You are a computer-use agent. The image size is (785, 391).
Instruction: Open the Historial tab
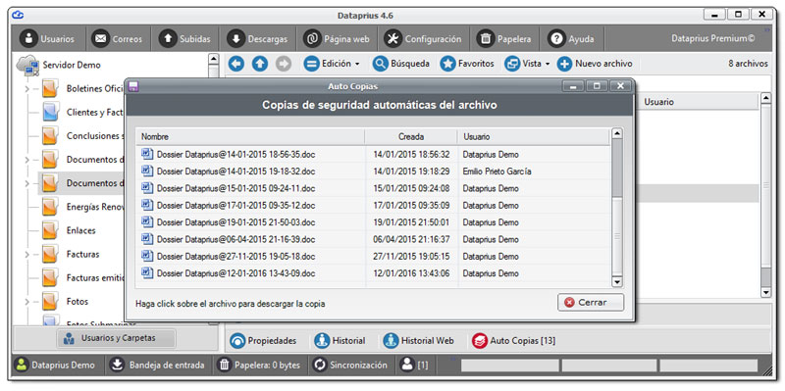(340, 341)
